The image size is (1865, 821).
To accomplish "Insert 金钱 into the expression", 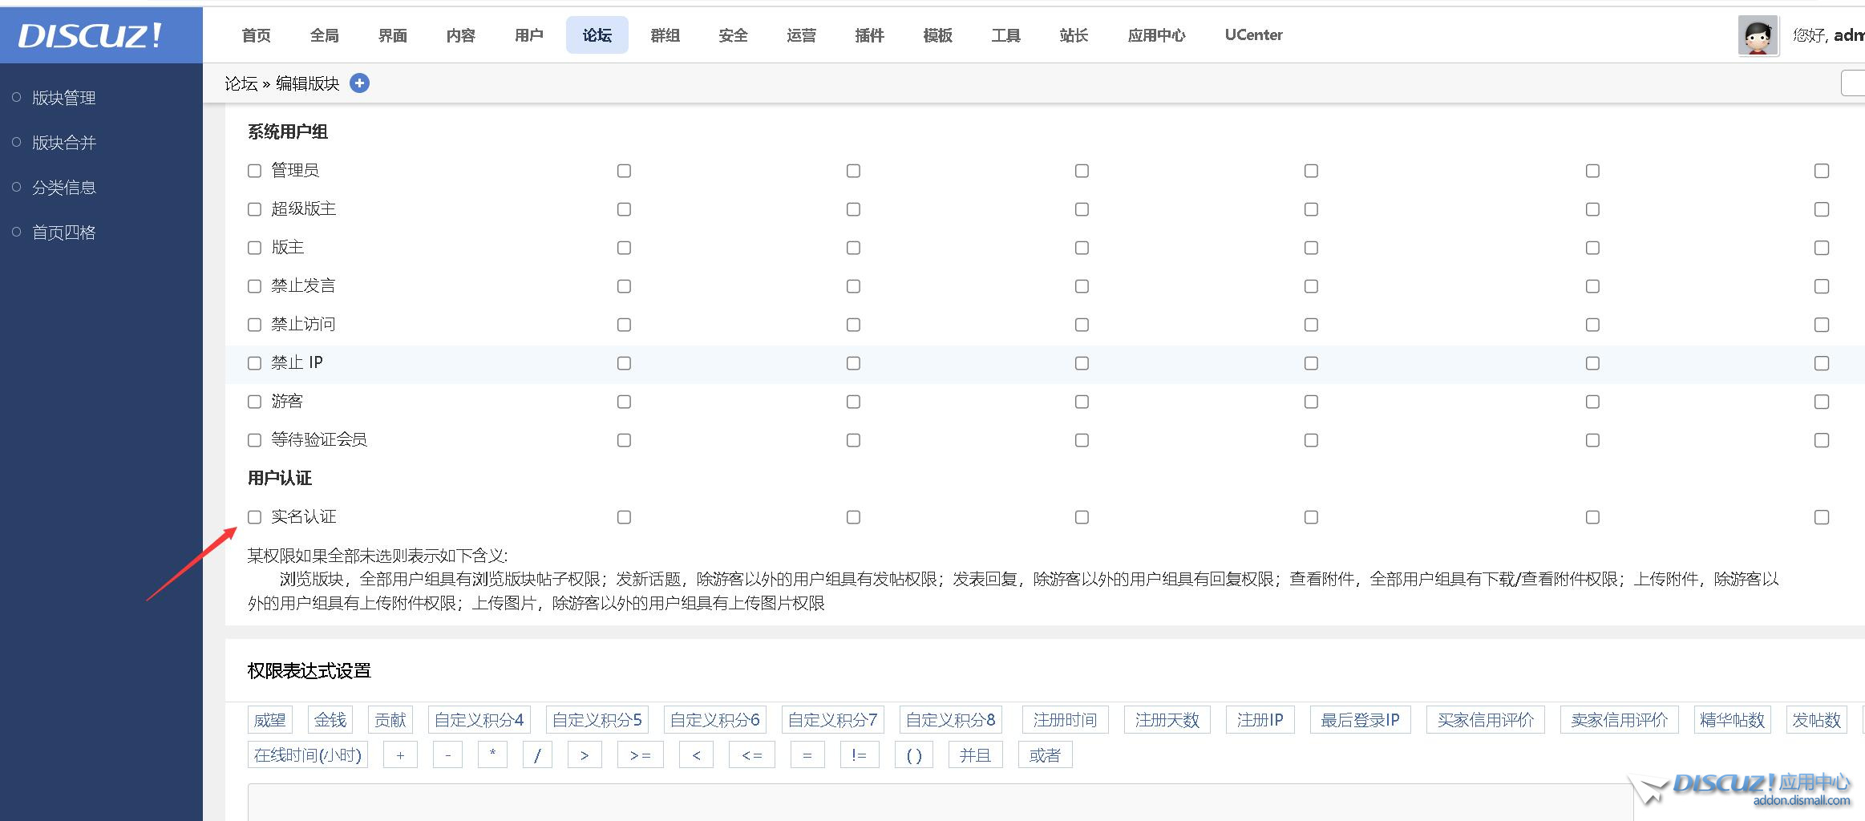I will pyautogui.click(x=330, y=720).
